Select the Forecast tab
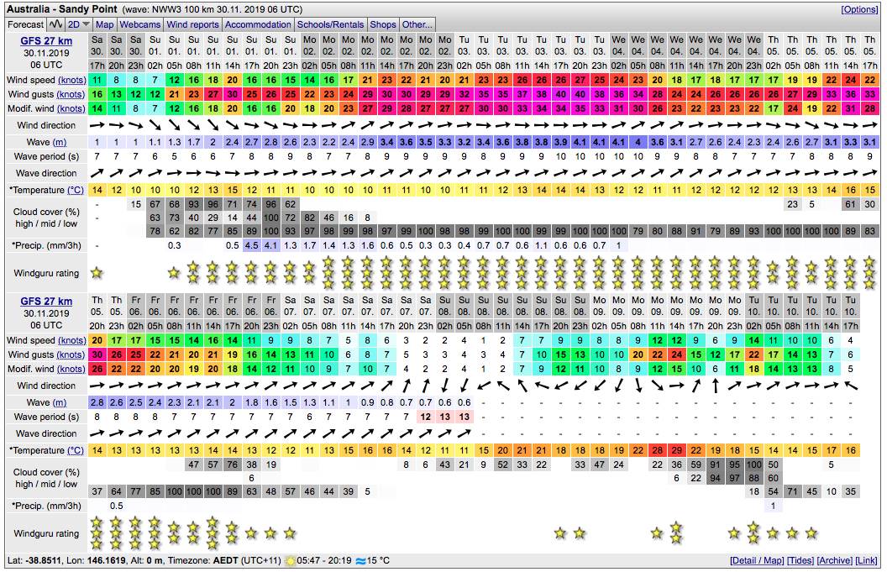The image size is (887, 572). (25, 24)
